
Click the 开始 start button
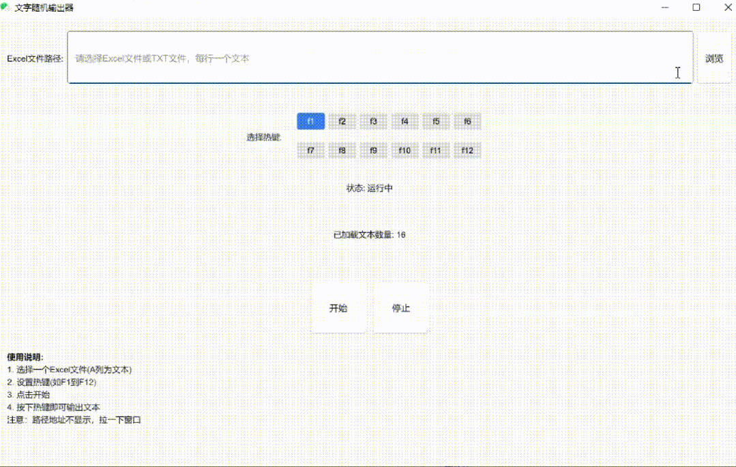[x=338, y=308]
